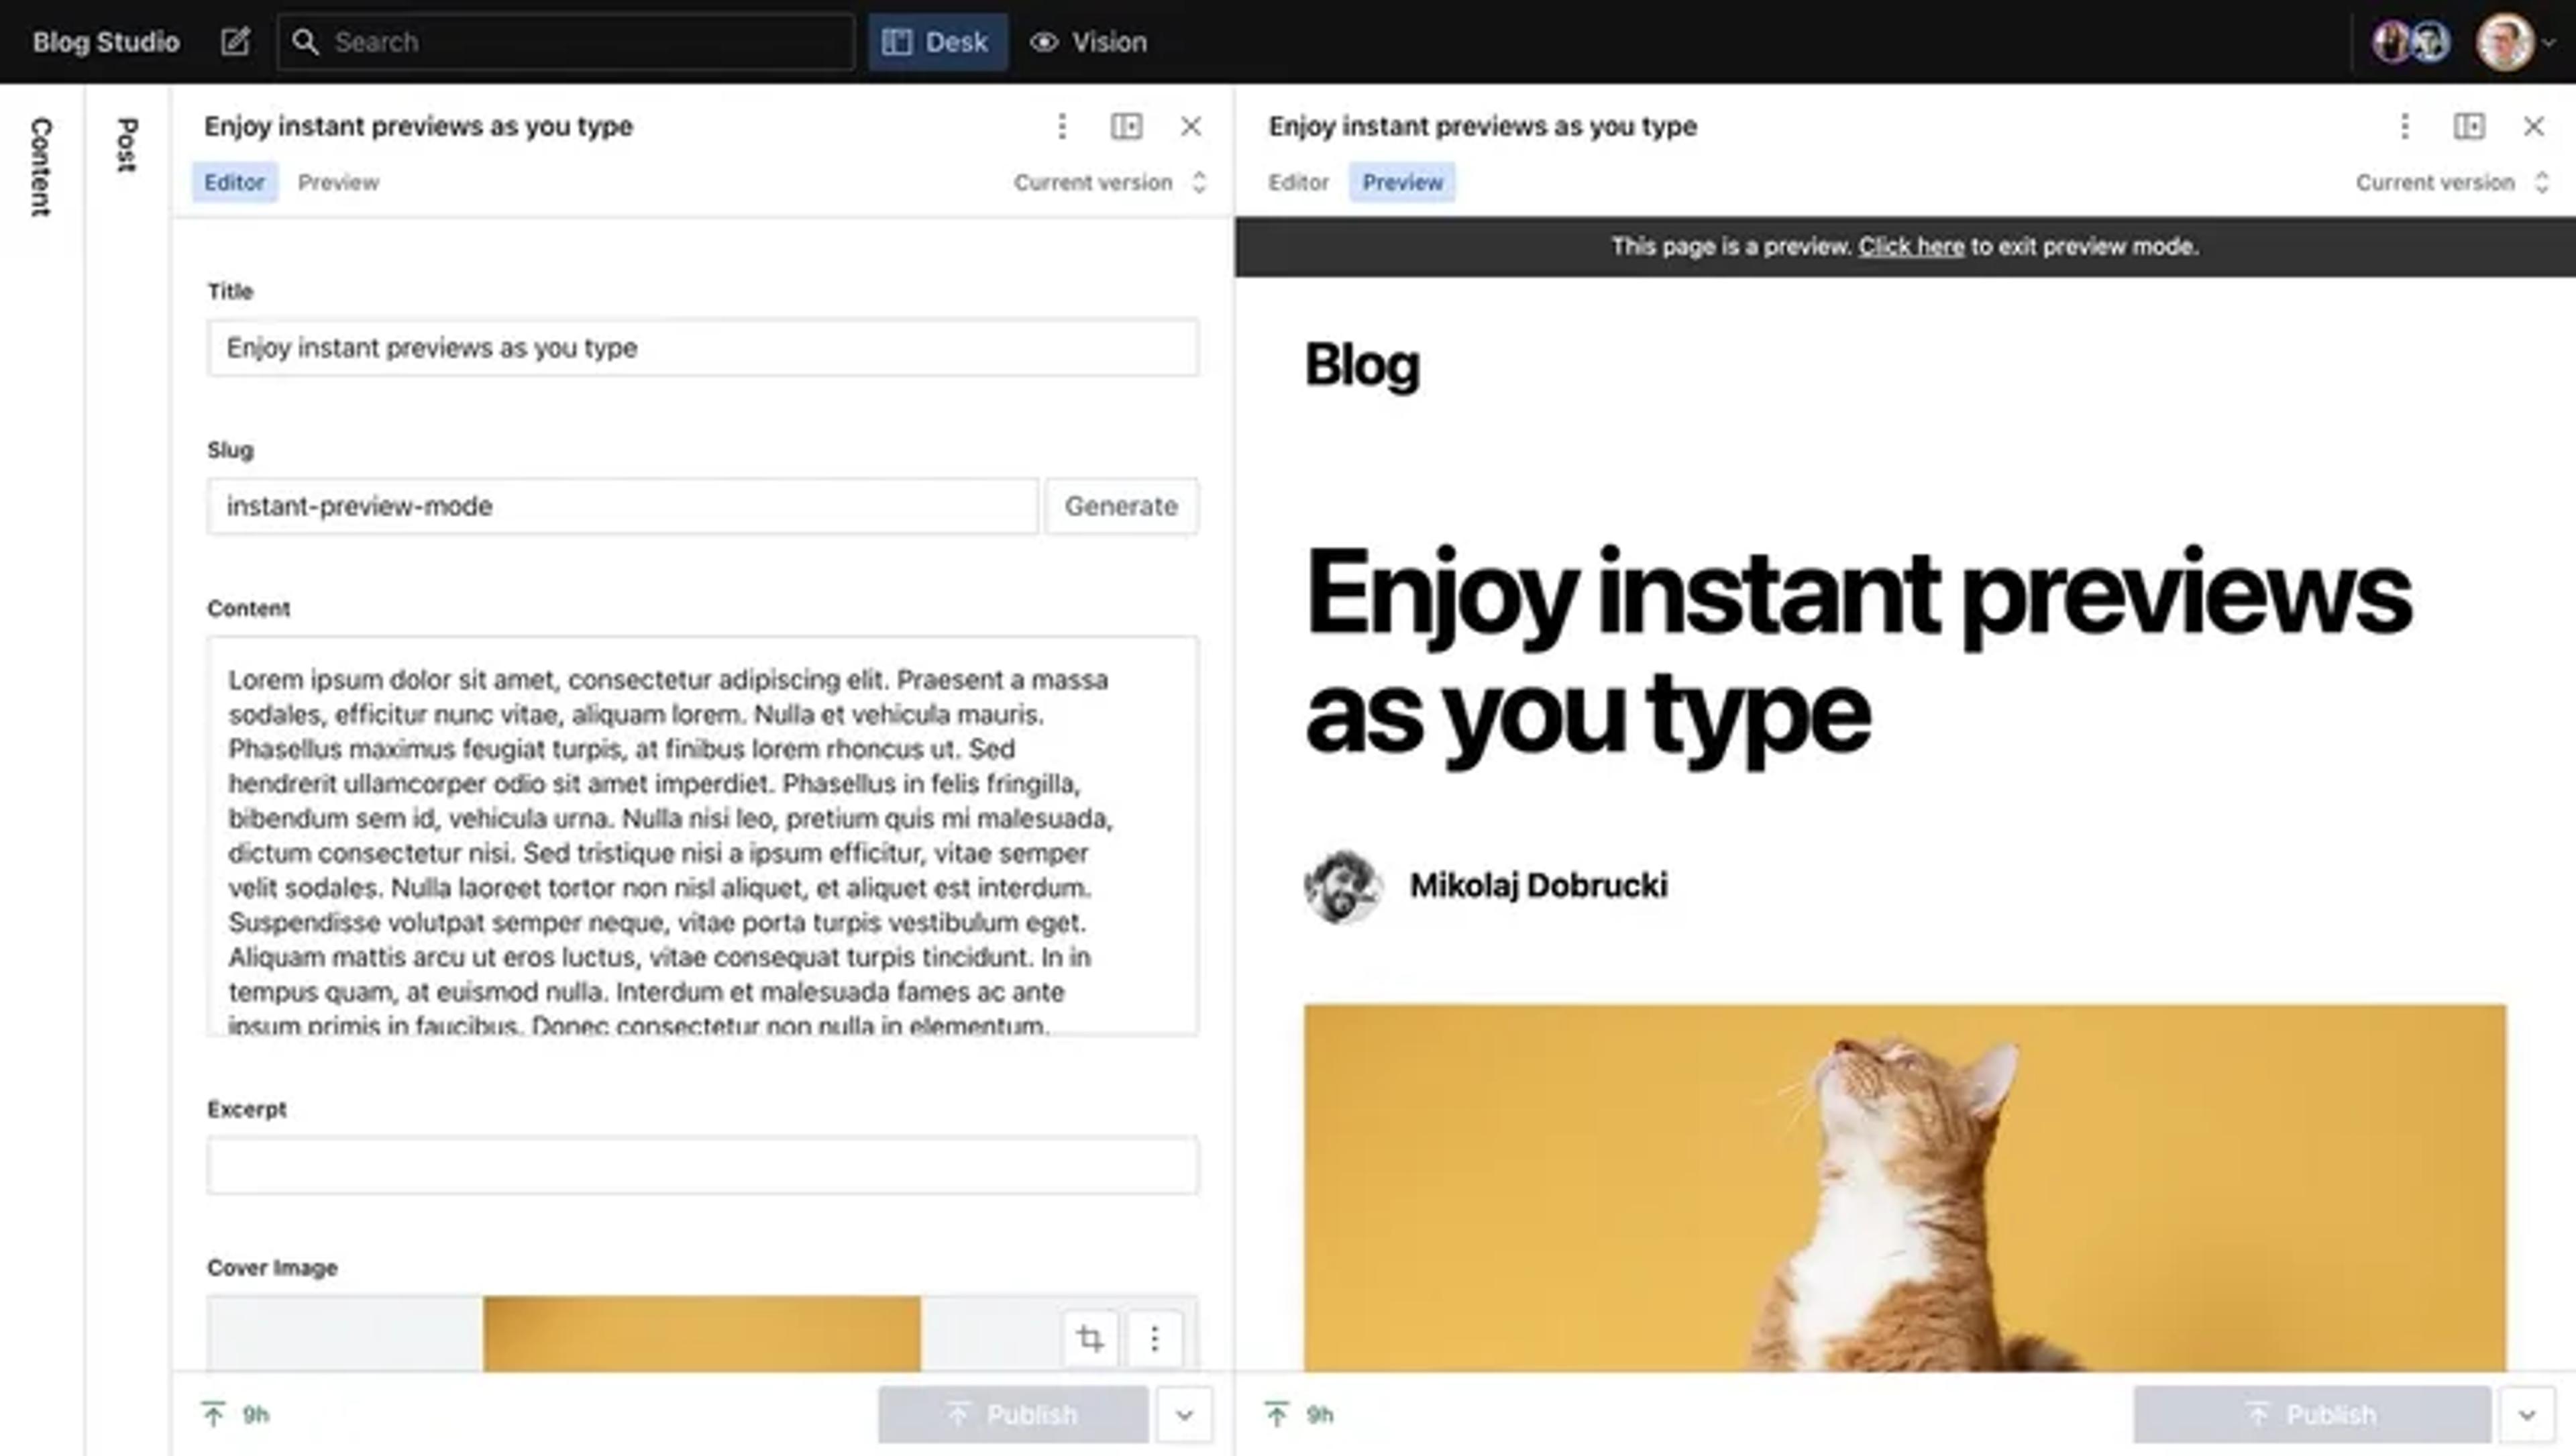Viewport: 2576px width, 1456px height.
Task: Switch to Editor tab in right pane
Action: tap(1298, 182)
